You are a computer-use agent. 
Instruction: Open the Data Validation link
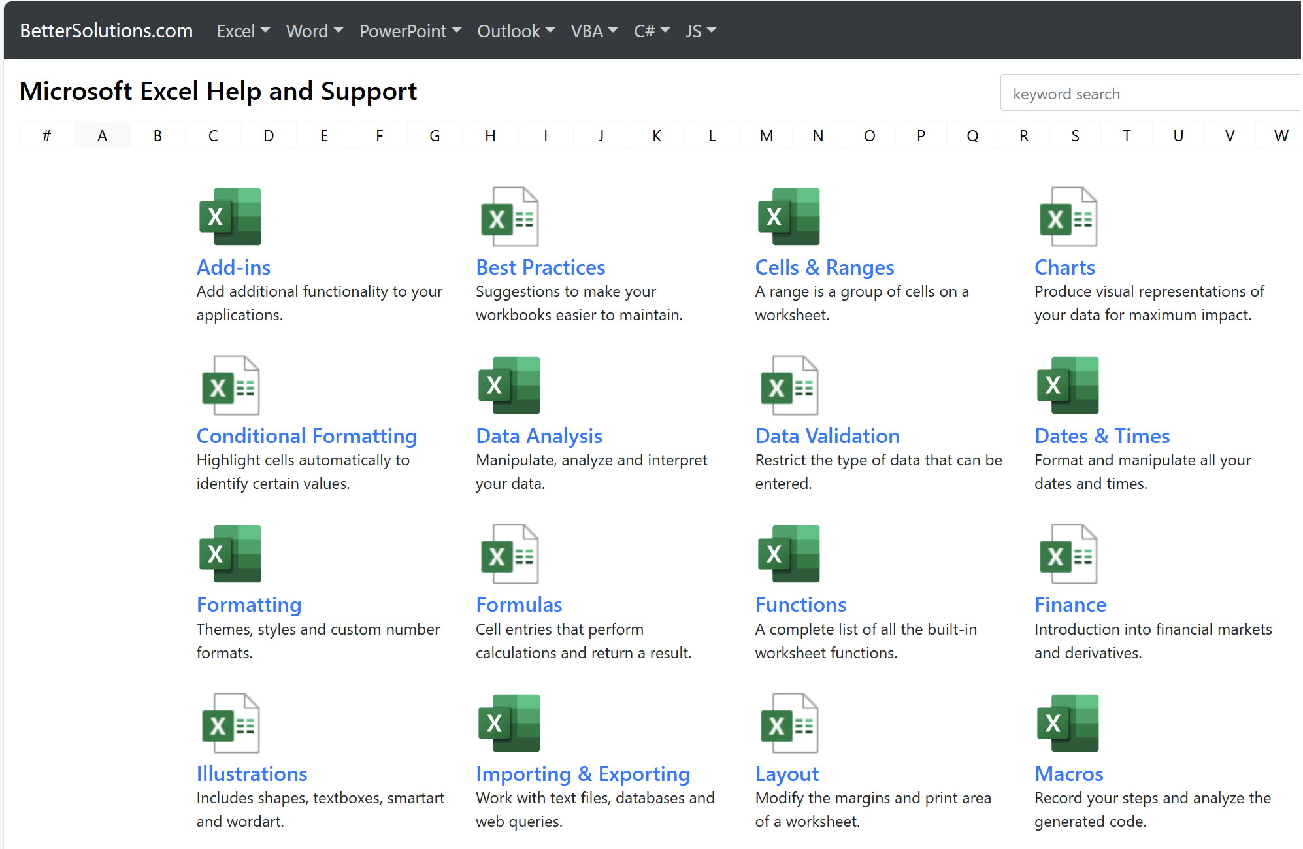click(x=827, y=436)
